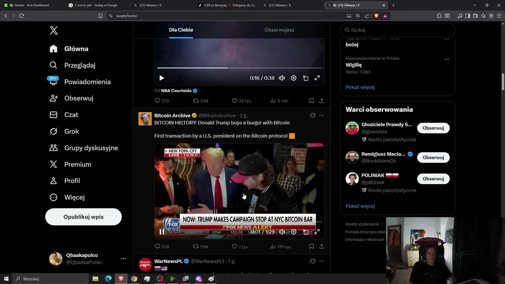Open the Główna home page
This screenshot has height=284, width=505.
(69, 49)
